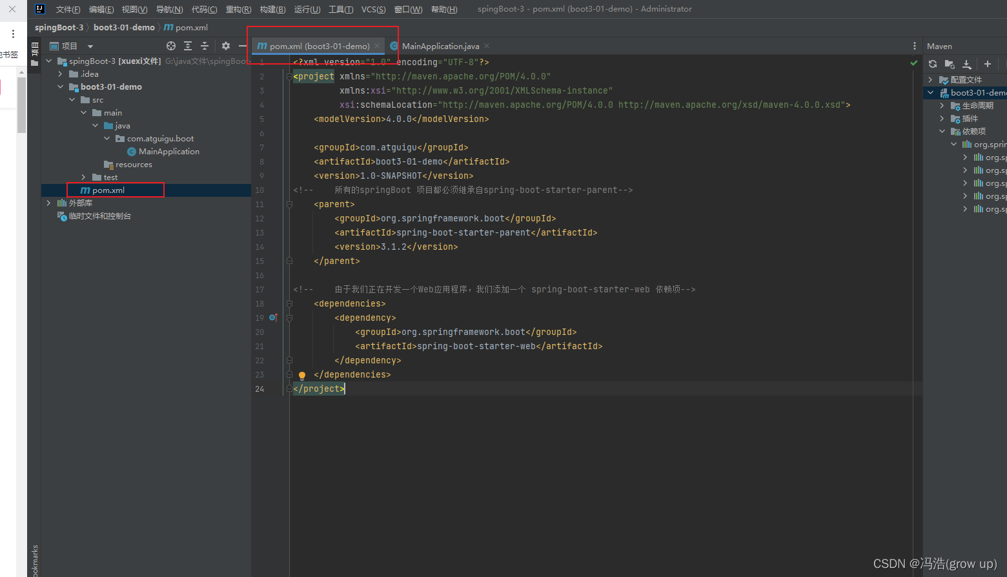This screenshot has height=577, width=1007.
Task: Expand 插件 in Maven panel
Action: [x=942, y=119]
